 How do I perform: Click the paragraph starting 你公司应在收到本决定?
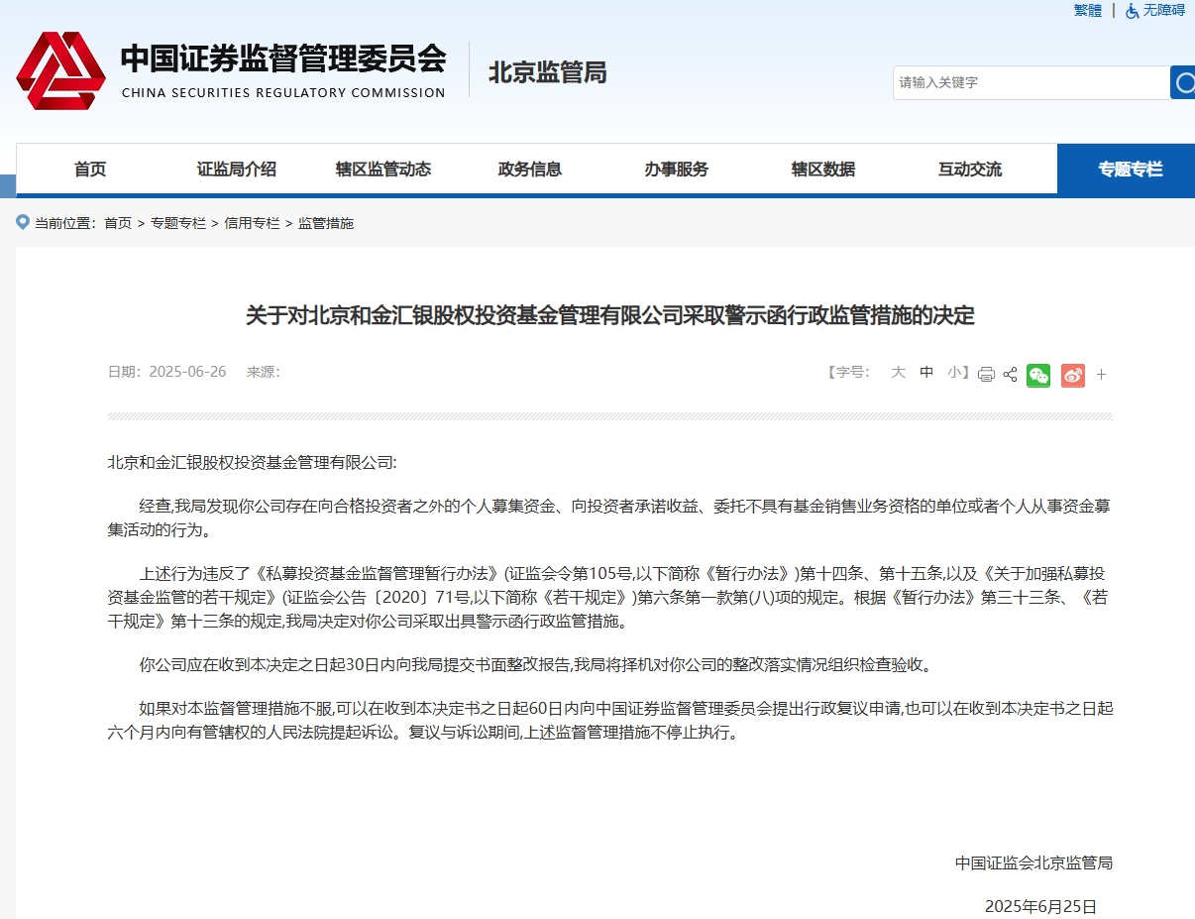535,664
